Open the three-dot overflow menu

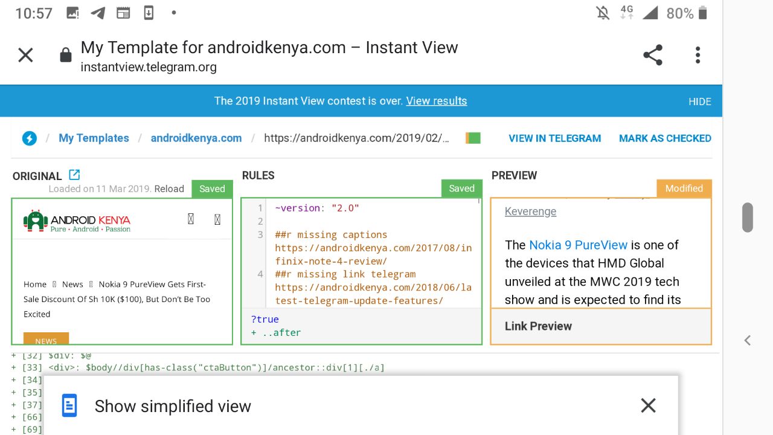coord(698,55)
